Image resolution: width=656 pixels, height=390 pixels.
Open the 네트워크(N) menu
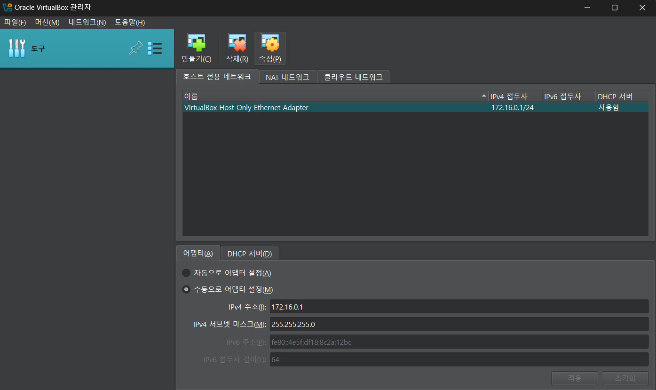click(x=87, y=22)
